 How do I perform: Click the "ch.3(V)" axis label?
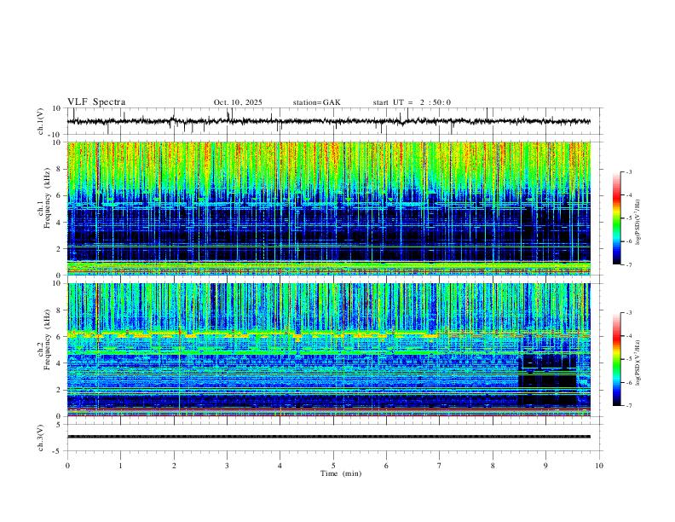pyautogui.click(x=41, y=438)
